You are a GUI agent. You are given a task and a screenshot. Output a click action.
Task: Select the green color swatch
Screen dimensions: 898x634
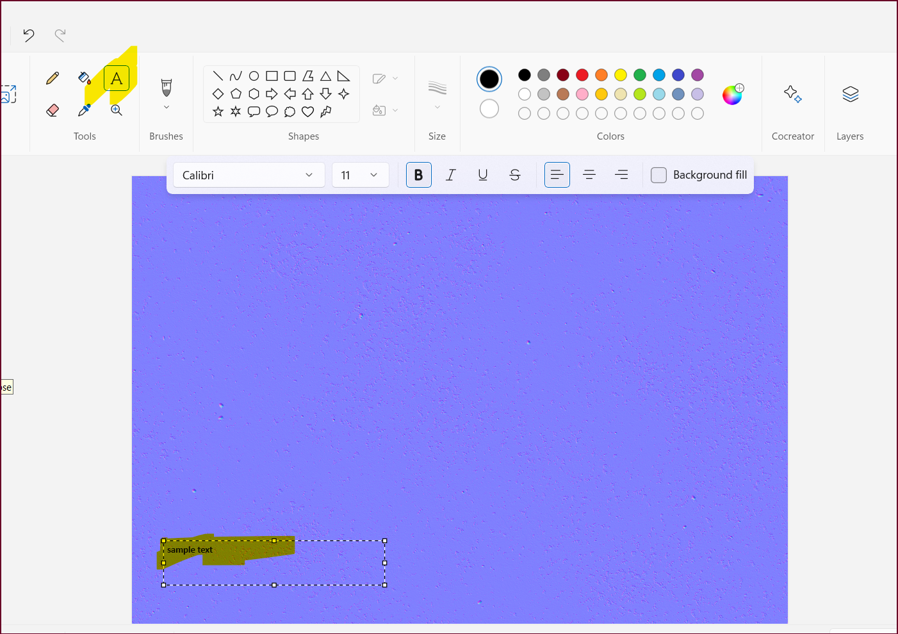640,75
